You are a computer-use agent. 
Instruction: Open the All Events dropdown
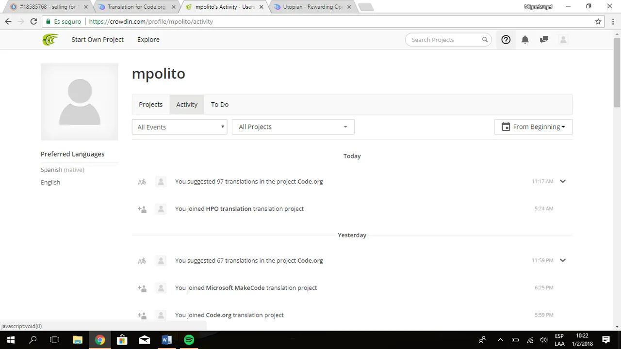[x=180, y=127]
